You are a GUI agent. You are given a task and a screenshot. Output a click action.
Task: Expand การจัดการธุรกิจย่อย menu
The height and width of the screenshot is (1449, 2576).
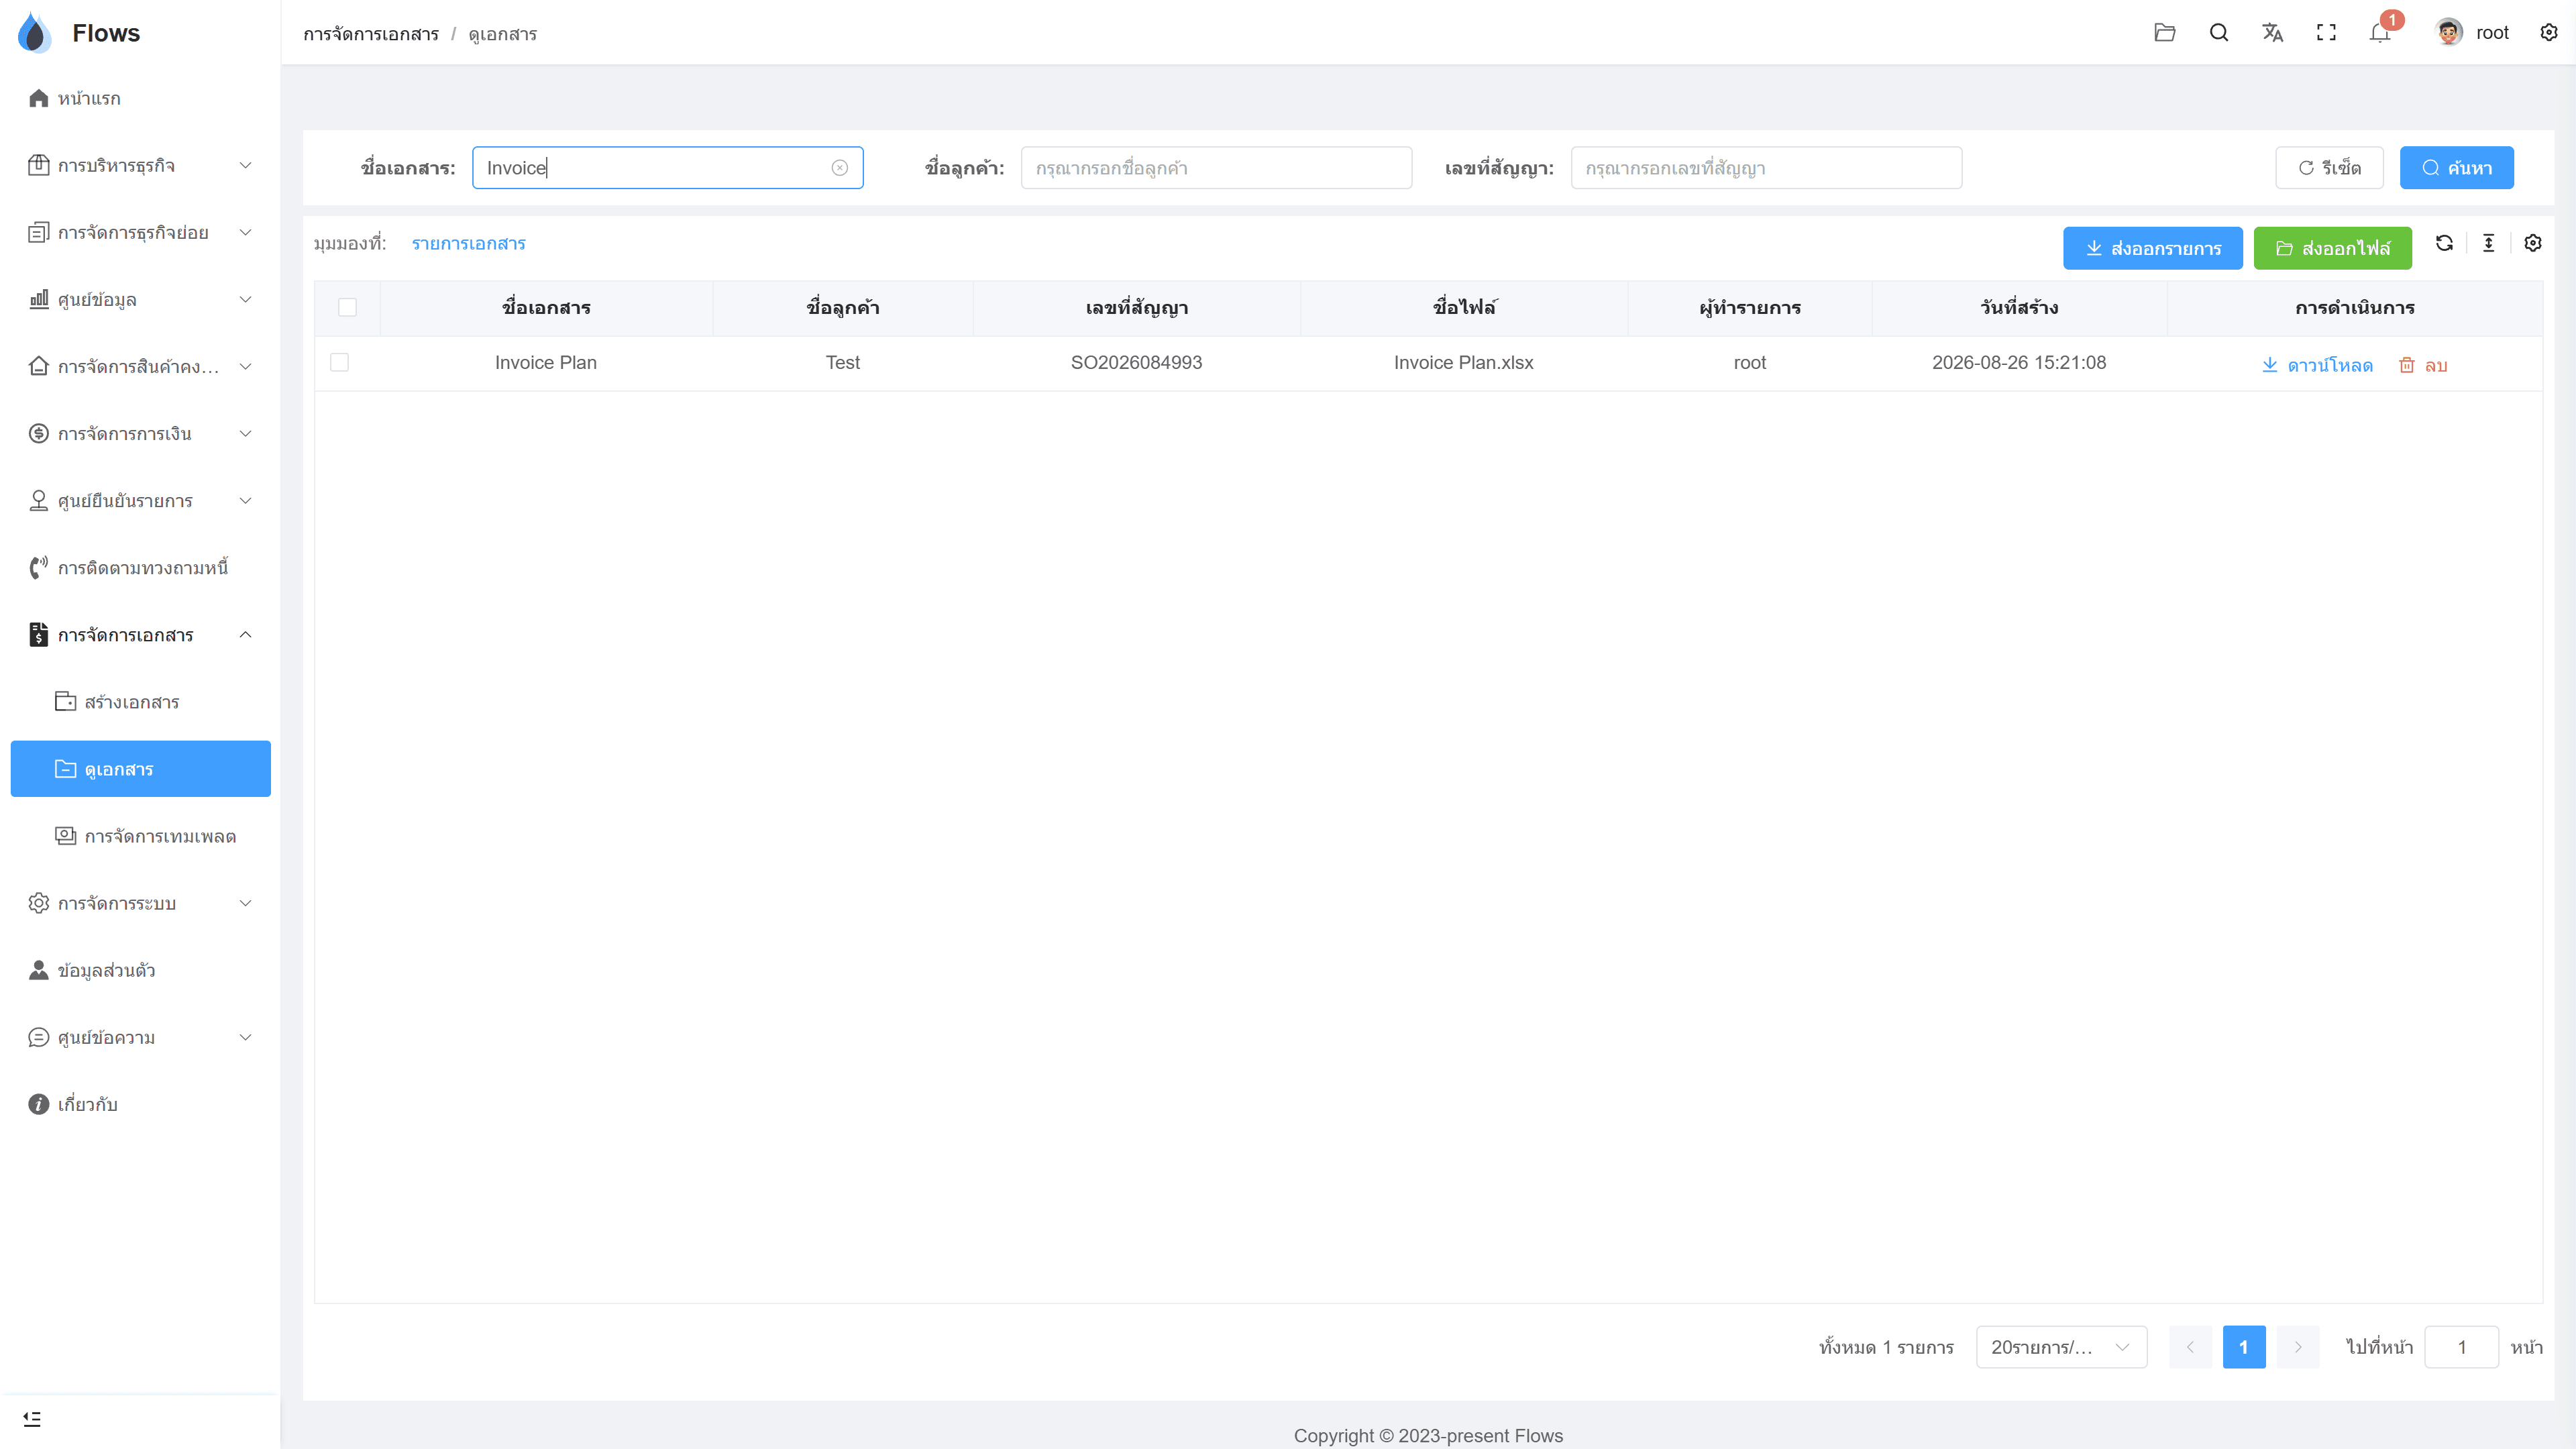pyautogui.click(x=140, y=232)
